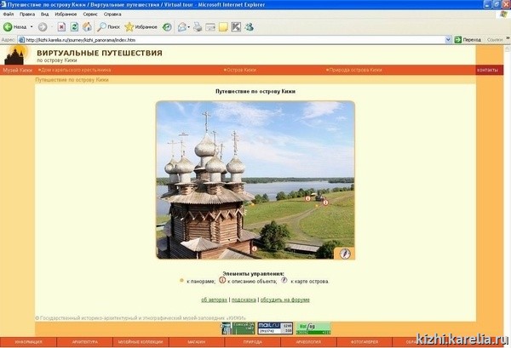Click the Переход (Go) button
The width and height of the screenshot is (511, 348).
(x=468, y=39)
